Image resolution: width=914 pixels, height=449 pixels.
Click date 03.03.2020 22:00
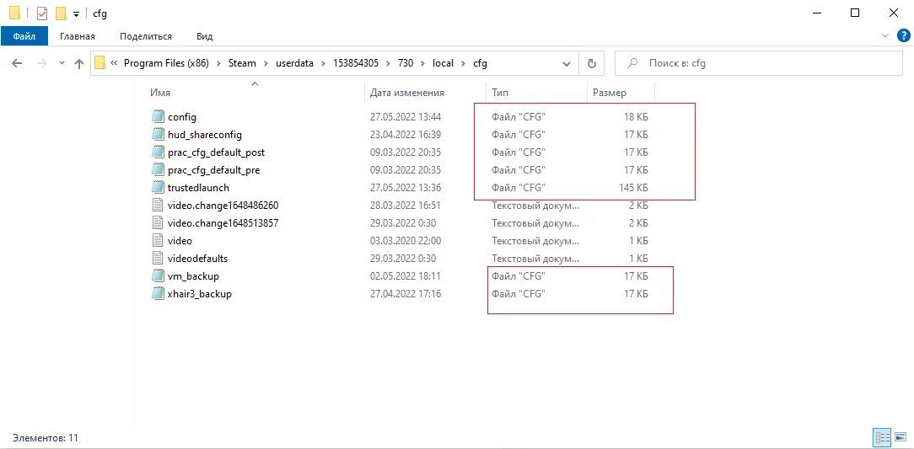(406, 241)
